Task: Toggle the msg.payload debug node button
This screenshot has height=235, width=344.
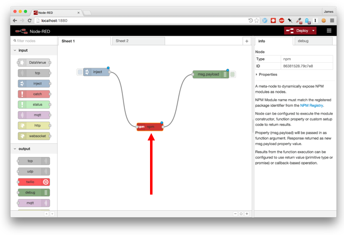Action: (232, 75)
